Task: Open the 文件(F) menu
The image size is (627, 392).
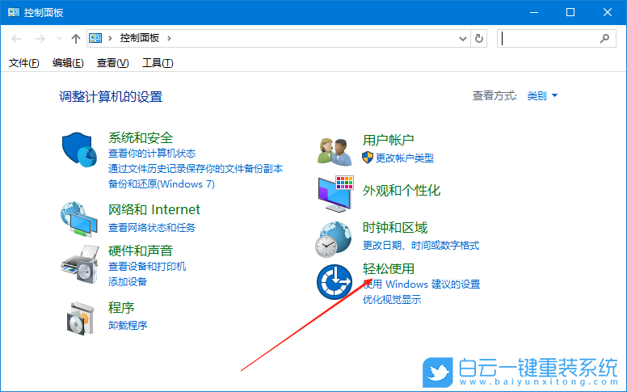Action: coord(24,63)
